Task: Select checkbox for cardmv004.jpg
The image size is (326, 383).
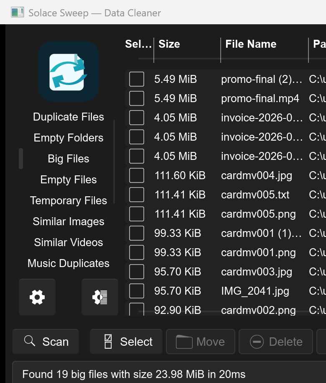Action: [x=137, y=175]
